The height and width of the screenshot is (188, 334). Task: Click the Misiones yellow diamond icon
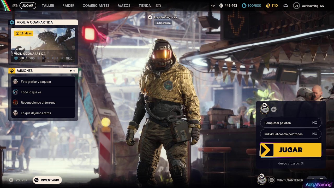coord(12,70)
